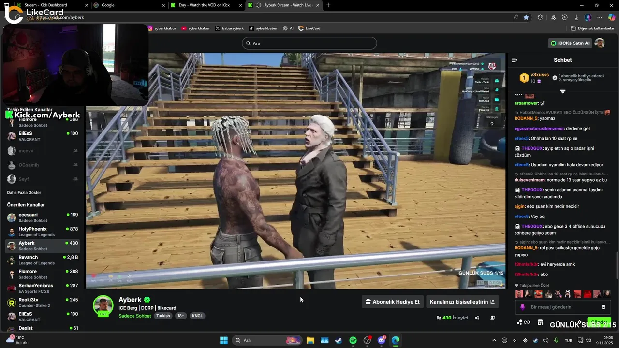Open the baburayberk X bookmark
Viewport: 619px width, 348px height.
[x=229, y=28]
